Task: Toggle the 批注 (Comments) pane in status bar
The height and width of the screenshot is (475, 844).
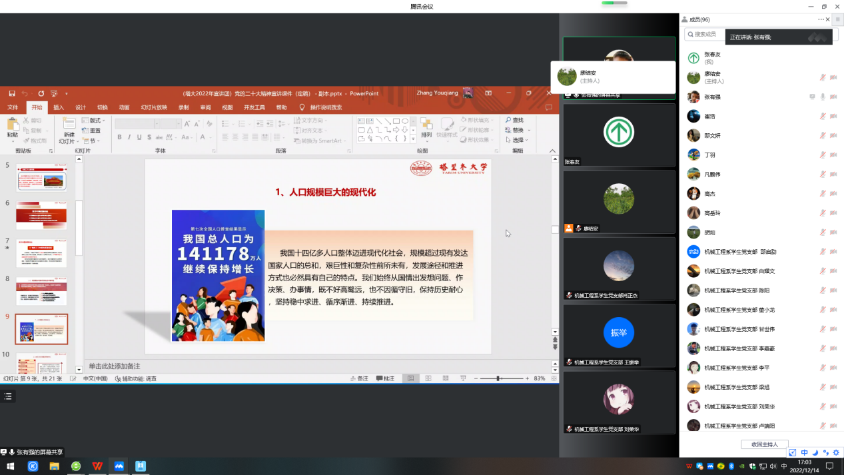Action: click(386, 378)
